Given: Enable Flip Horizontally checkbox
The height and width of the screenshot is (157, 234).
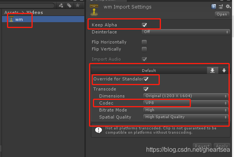Looking at the screenshot, I should (144, 42).
